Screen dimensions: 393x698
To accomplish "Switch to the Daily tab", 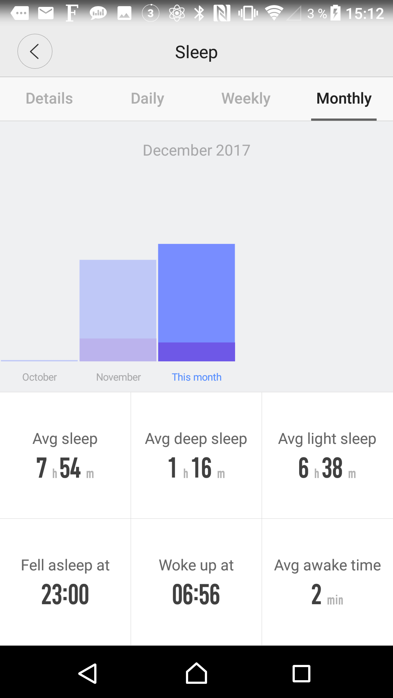I will coord(147,99).
